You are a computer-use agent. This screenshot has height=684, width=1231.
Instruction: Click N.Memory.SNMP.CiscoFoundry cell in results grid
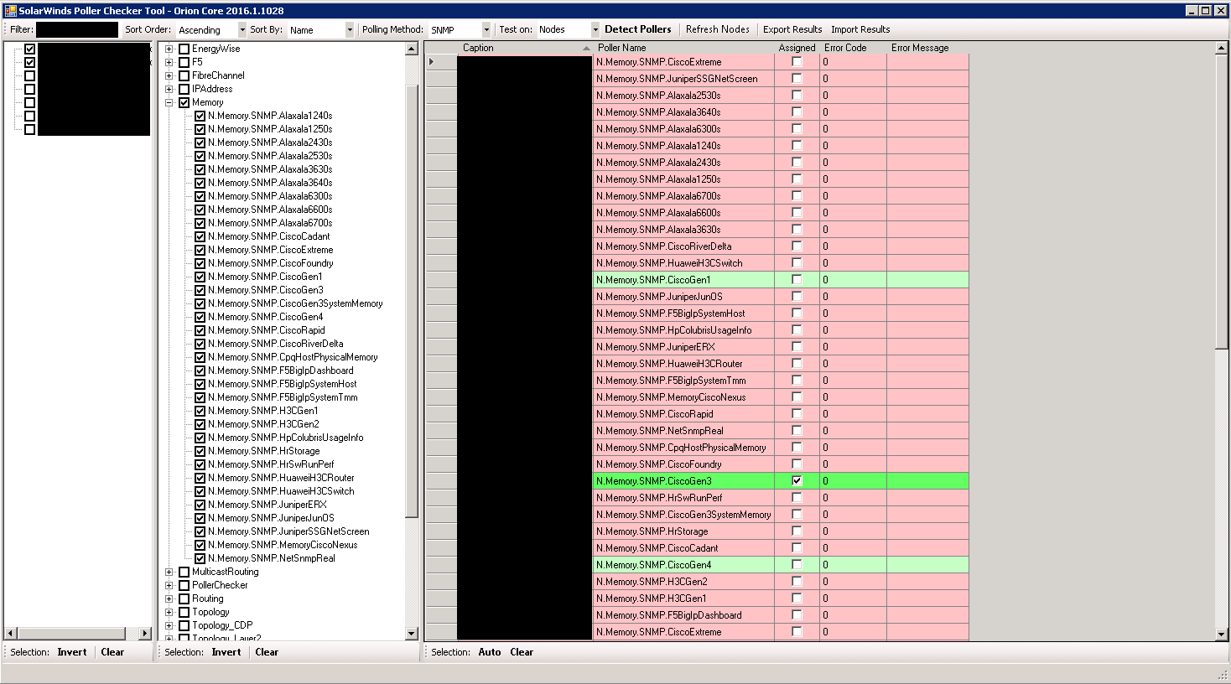click(683, 464)
